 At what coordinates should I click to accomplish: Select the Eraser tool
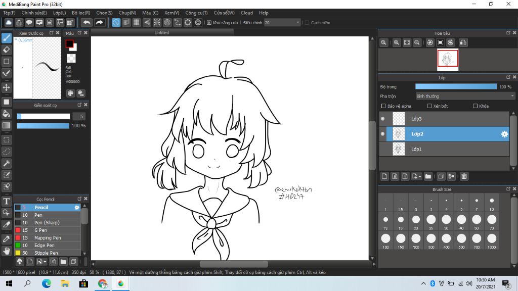7,50
